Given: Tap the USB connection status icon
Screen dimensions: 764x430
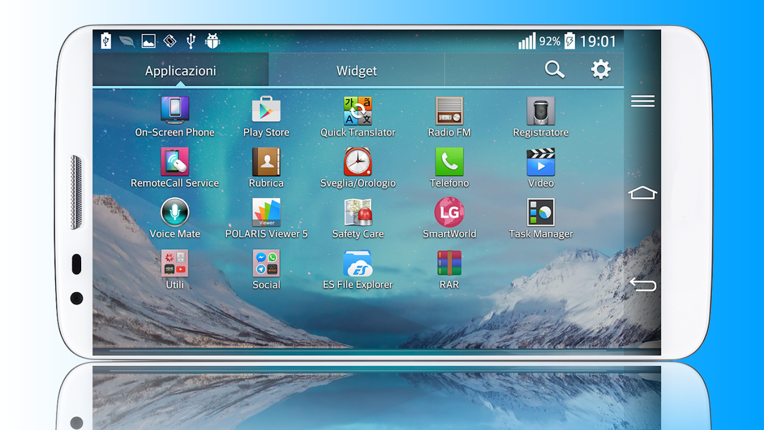Looking at the screenshot, I should (190, 41).
